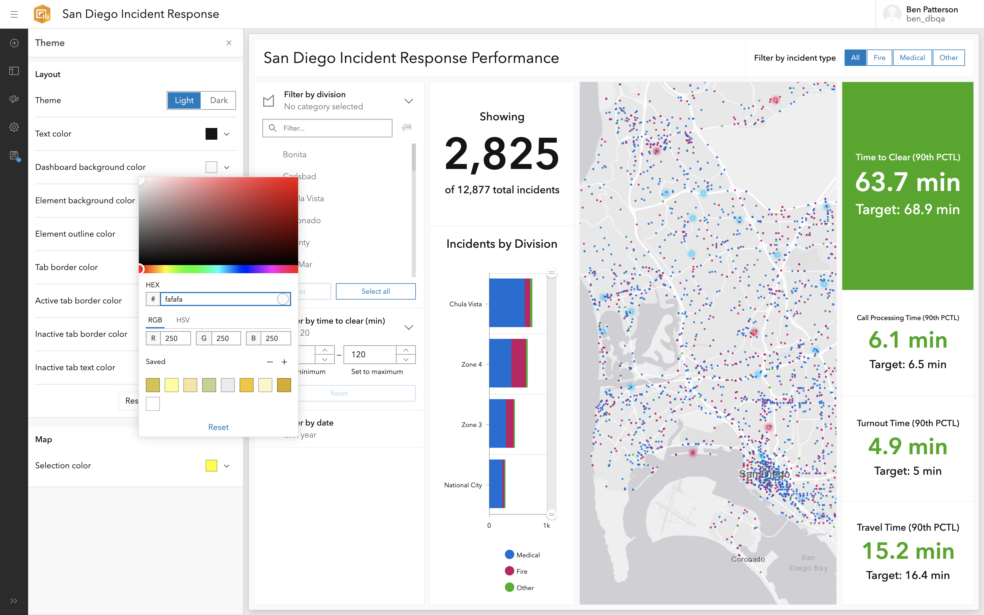Open the Theme palette icon in sidebar
This screenshot has height=615, width=984.
coord(14,99)
